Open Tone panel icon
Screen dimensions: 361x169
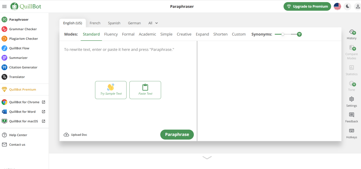(x=351, y=86)
